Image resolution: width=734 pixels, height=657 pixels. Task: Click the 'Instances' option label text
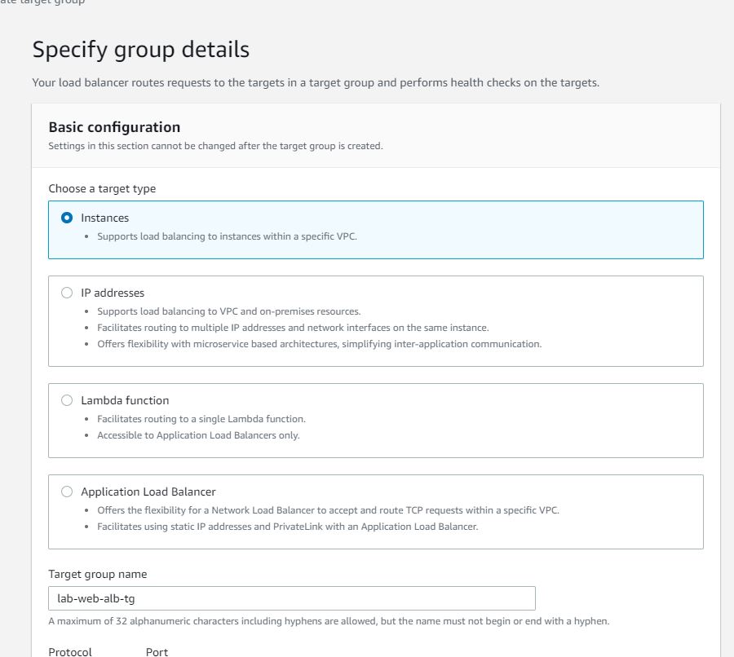point(104,218)
